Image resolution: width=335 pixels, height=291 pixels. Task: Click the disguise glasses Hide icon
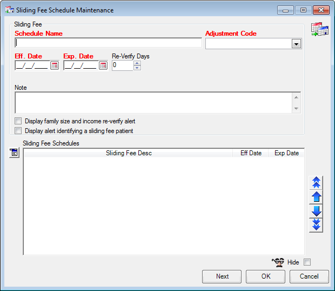coord(278,262)
